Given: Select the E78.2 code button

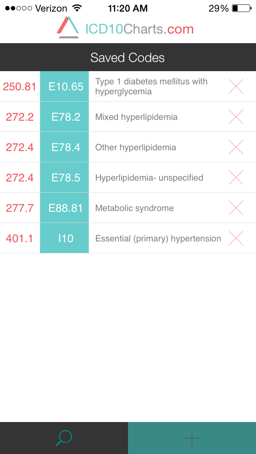Looking at the screenshot, I should pos(64,117).
